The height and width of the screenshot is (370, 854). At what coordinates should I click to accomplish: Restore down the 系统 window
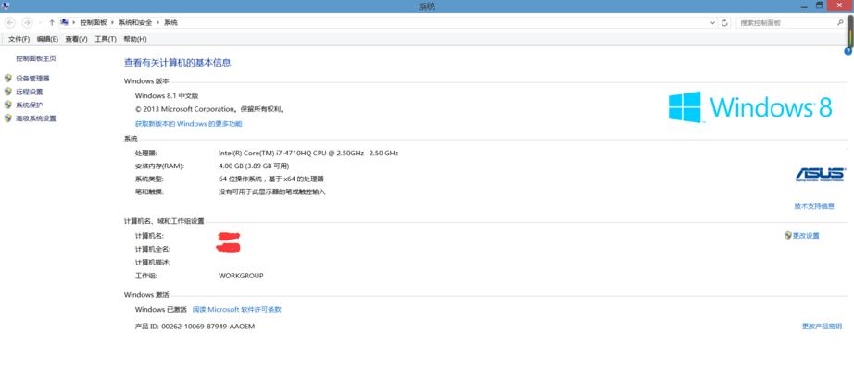(819, 6)
